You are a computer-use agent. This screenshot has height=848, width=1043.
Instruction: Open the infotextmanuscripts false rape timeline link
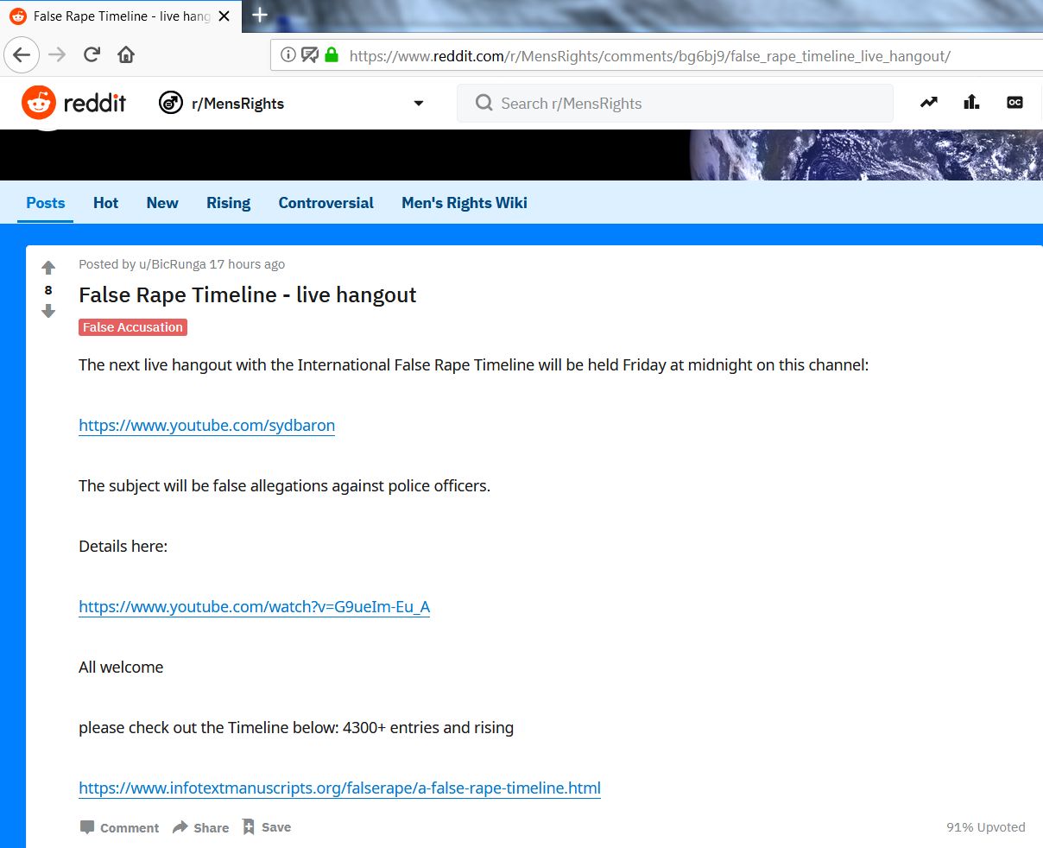(x=339, y=788)
